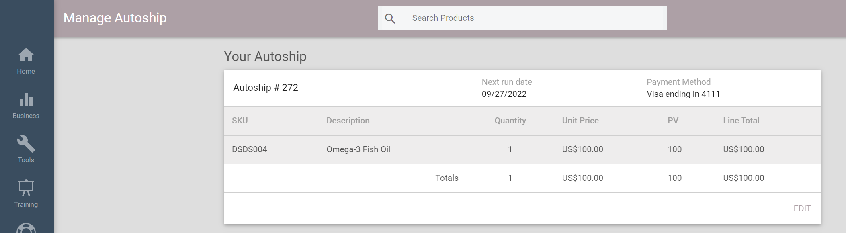This screenshot has height=233, width=846.
Task: Click the next run date 09/27/2022
Action: tap(504, 94)
